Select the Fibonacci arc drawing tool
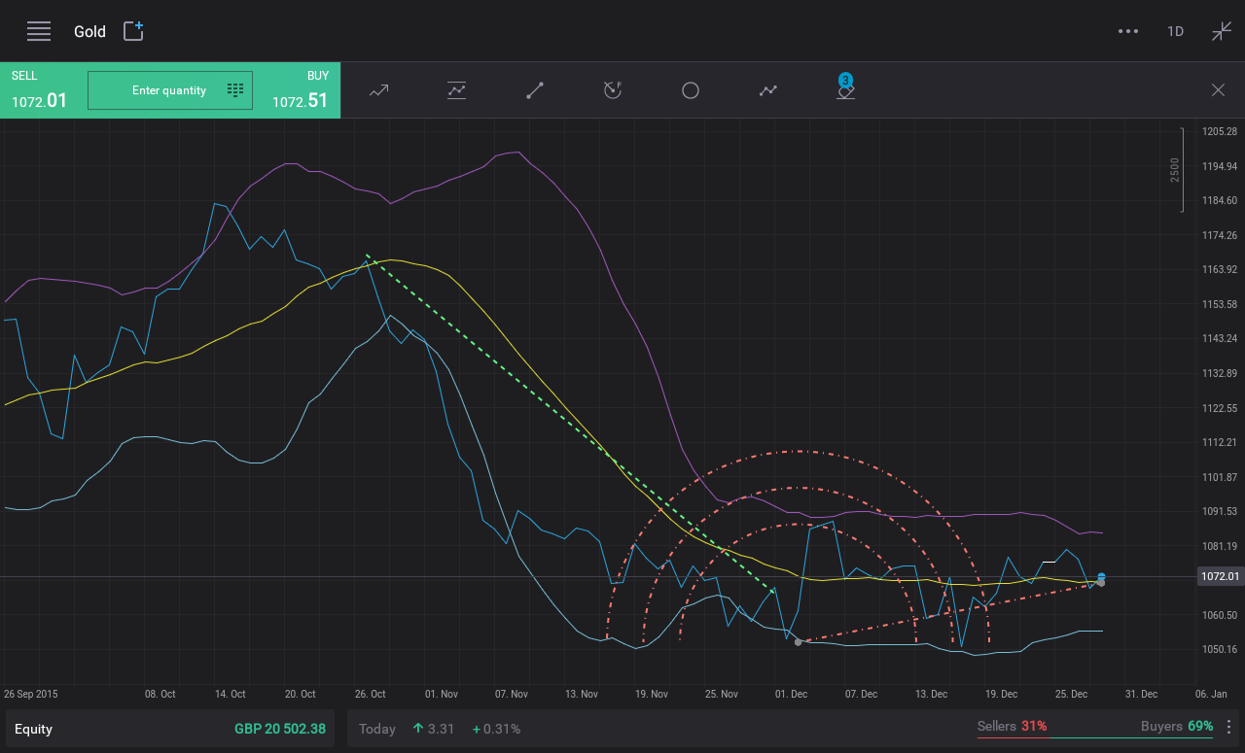Screen dimensions: 1245x753 pos(612,90)
